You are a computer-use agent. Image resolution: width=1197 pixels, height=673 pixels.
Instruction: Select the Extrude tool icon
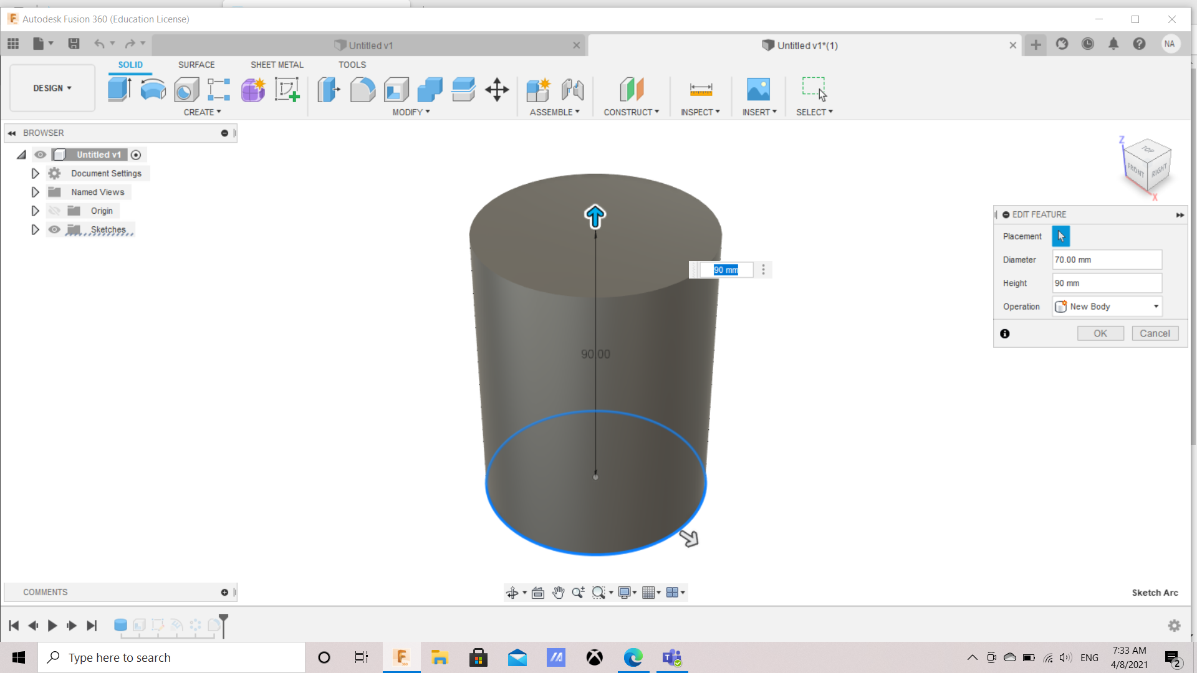coord(119,89)
